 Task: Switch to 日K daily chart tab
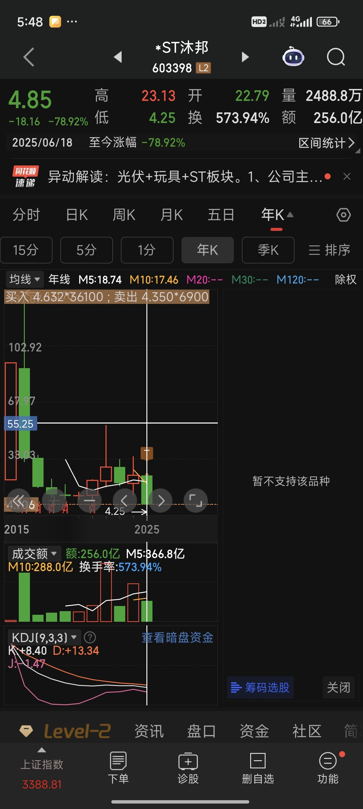(77, 215)
